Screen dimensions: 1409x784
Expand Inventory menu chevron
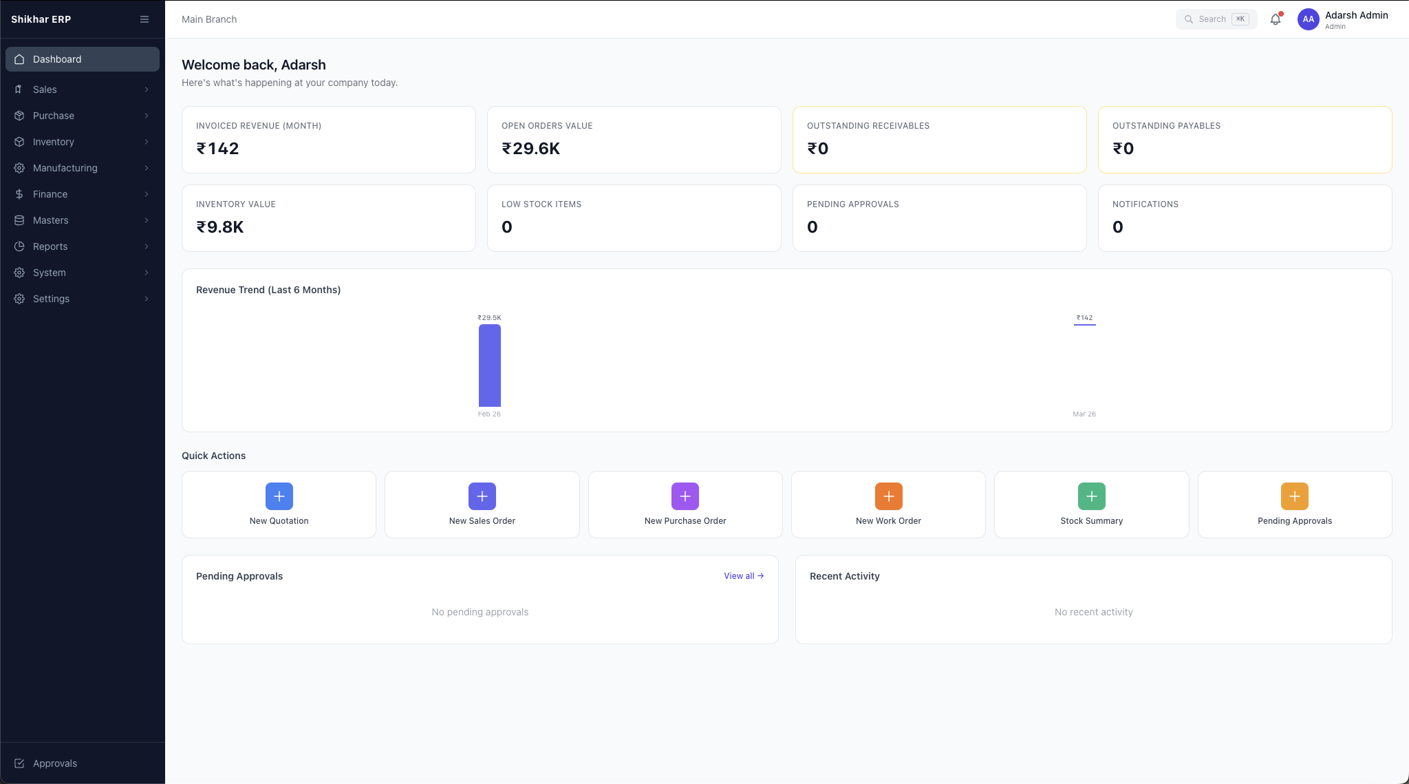click(x=147, y=142)
